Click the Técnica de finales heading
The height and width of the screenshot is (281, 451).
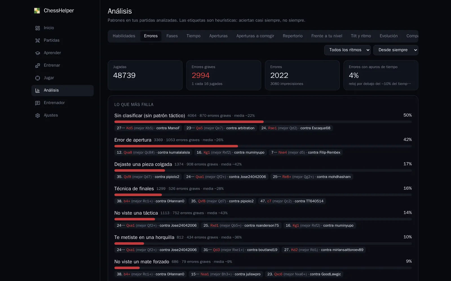[134, 189]
